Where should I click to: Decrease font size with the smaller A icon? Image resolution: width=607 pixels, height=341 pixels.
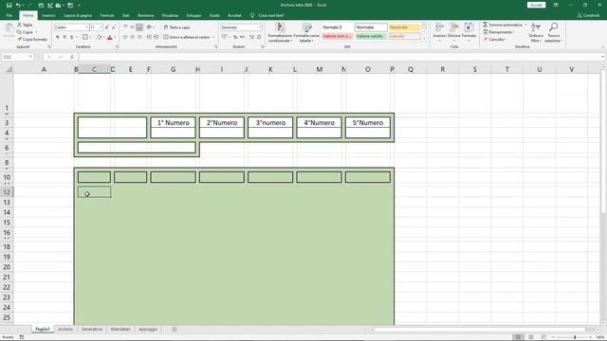[114, 27]
